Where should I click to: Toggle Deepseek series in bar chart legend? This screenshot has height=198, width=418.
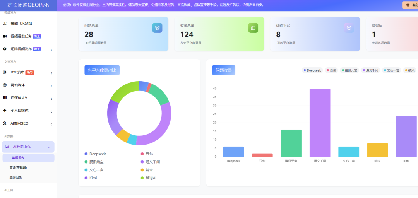click(x=312, y=70)
